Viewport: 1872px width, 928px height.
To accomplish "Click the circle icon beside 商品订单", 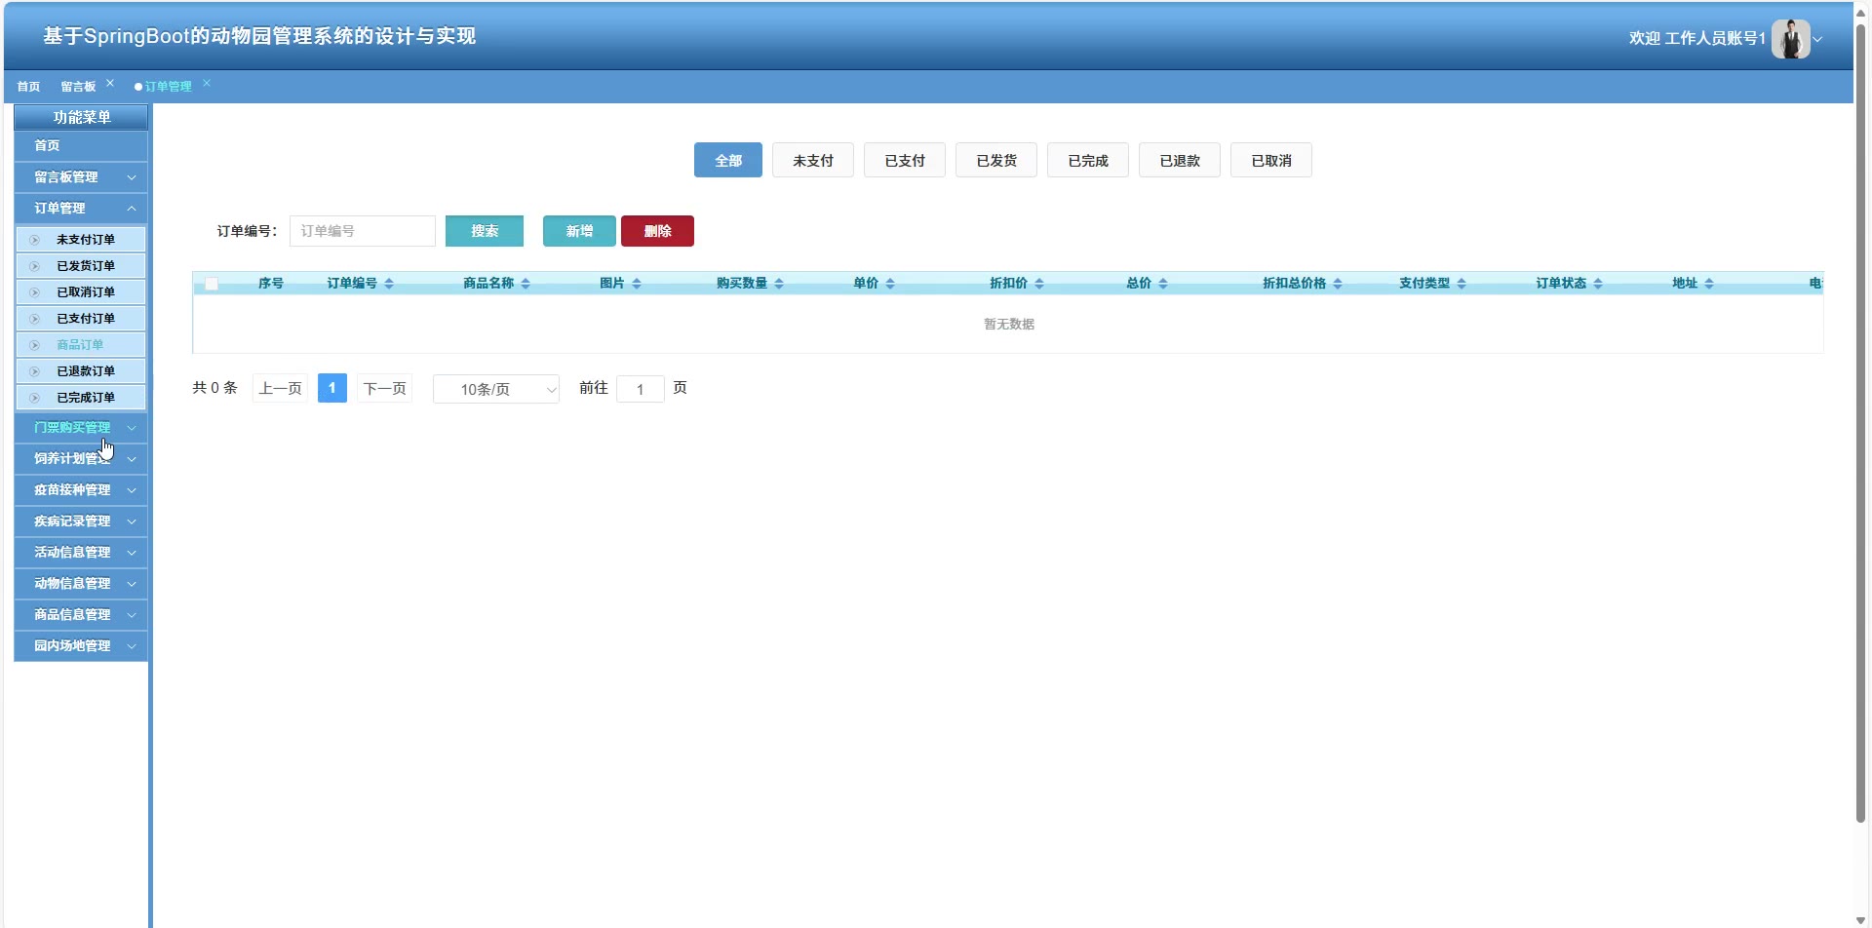I will pyautogui.click(x=34, y=345).
